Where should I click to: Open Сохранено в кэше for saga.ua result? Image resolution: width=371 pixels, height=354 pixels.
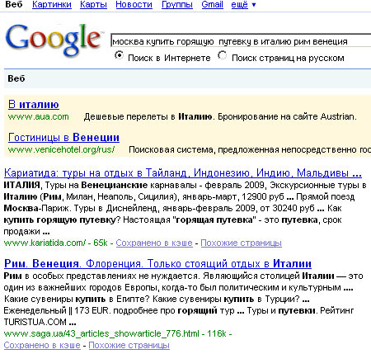coord(42,345)
